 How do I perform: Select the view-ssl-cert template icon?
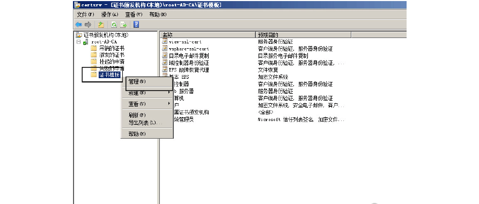[x=165, y=42]
